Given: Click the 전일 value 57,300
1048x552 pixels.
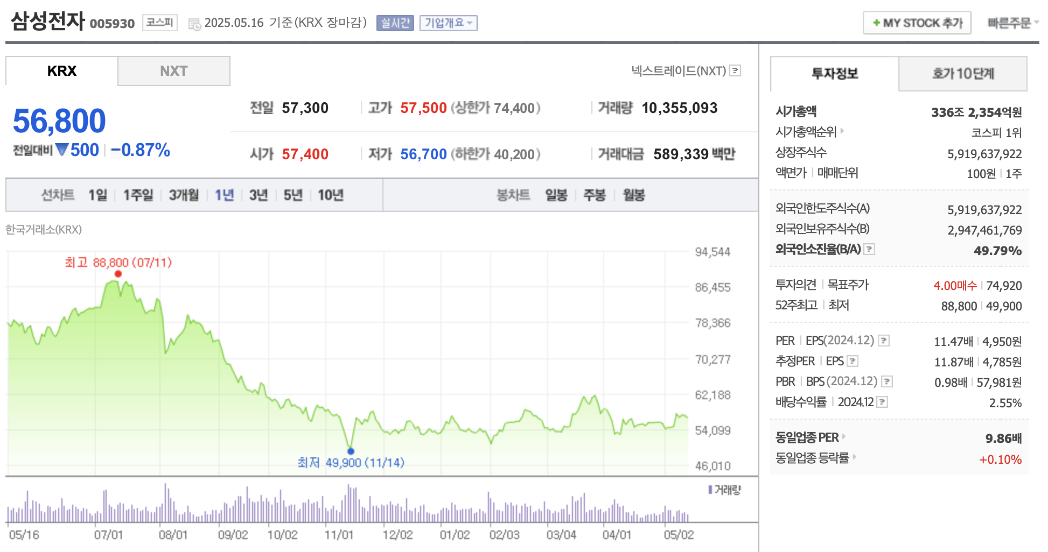Looking at the screenshot, I should [305, 108].
